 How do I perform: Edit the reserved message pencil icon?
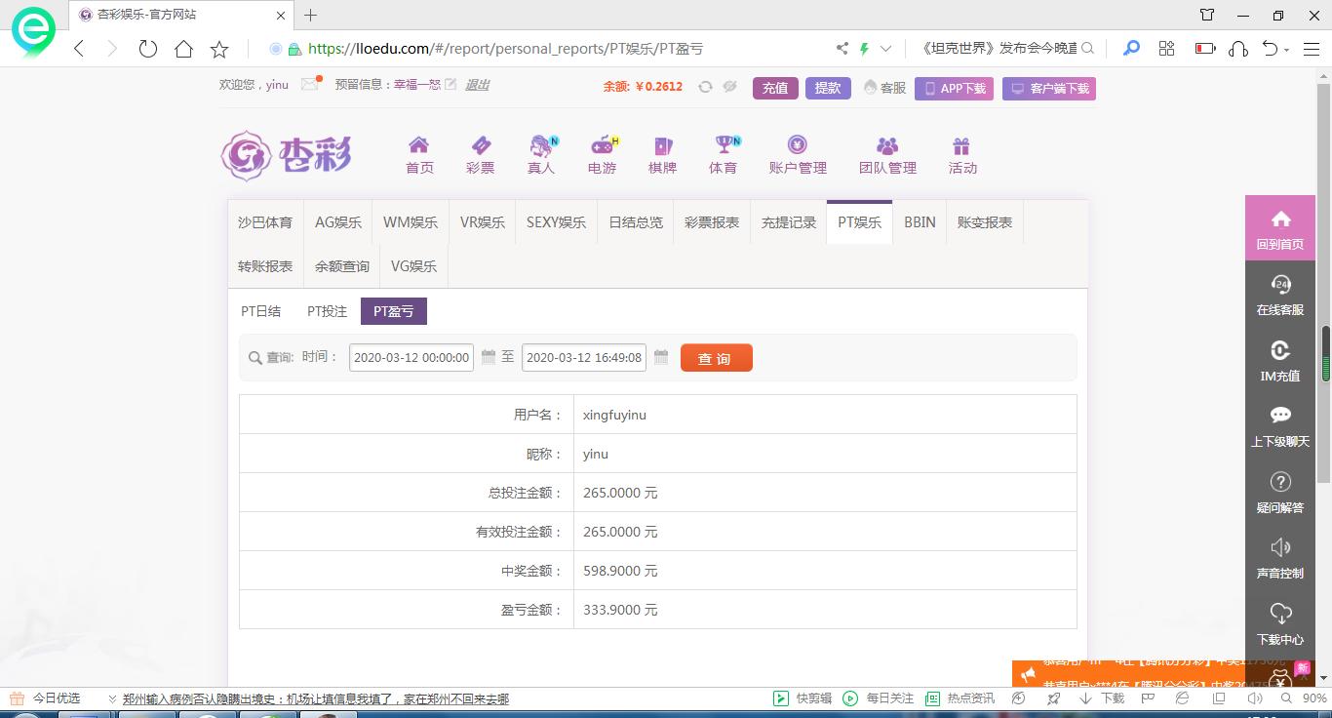point(451,85)
